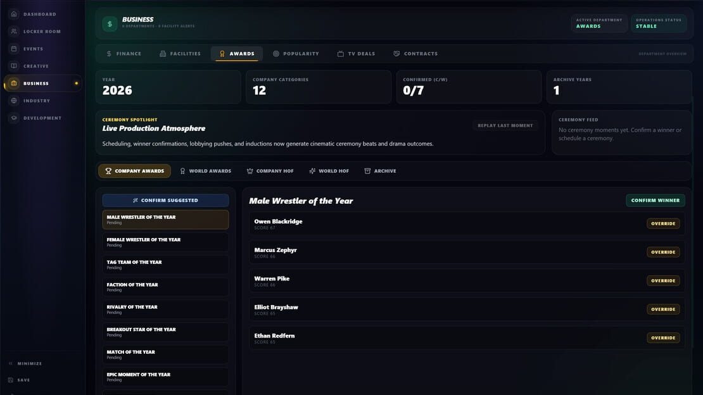
Task: Open the Locker Room people icon
Action: click(14, 32)
